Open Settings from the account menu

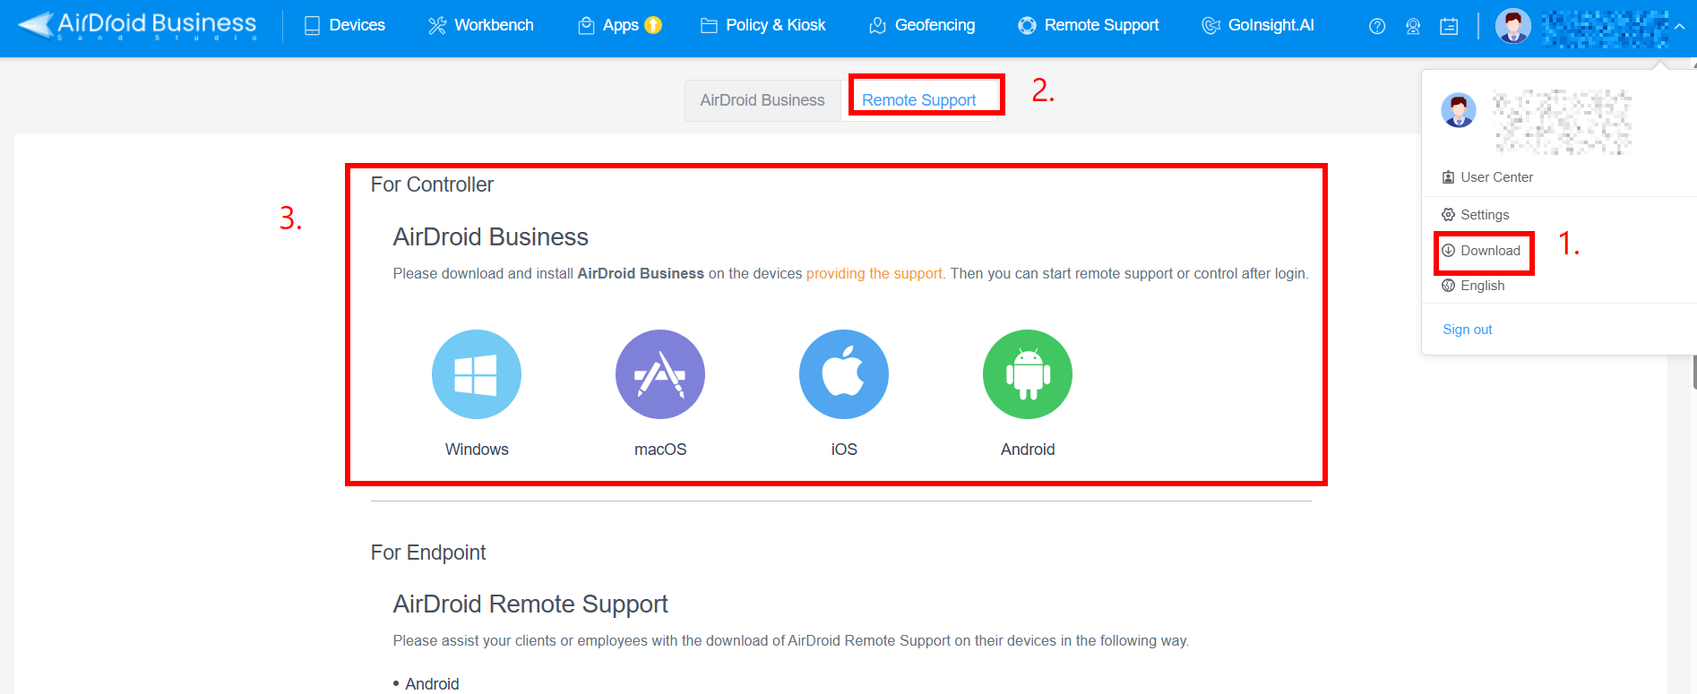(x=1476, y=215)
